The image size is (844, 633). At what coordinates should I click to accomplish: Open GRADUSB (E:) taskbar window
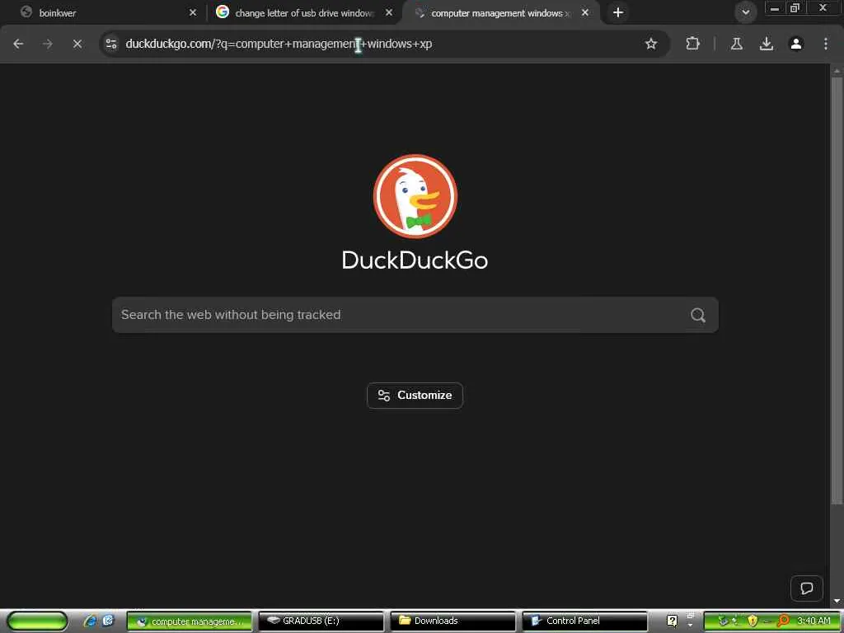(321, 621)
